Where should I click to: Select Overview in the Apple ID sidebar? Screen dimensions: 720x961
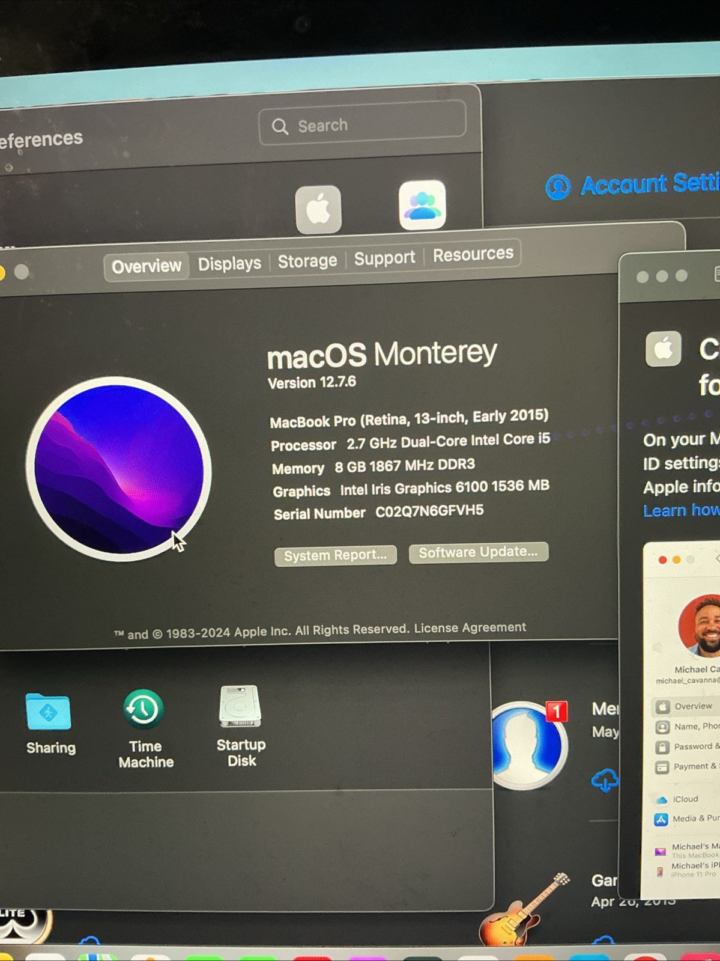pyautogui.click(x=686, y=706)
